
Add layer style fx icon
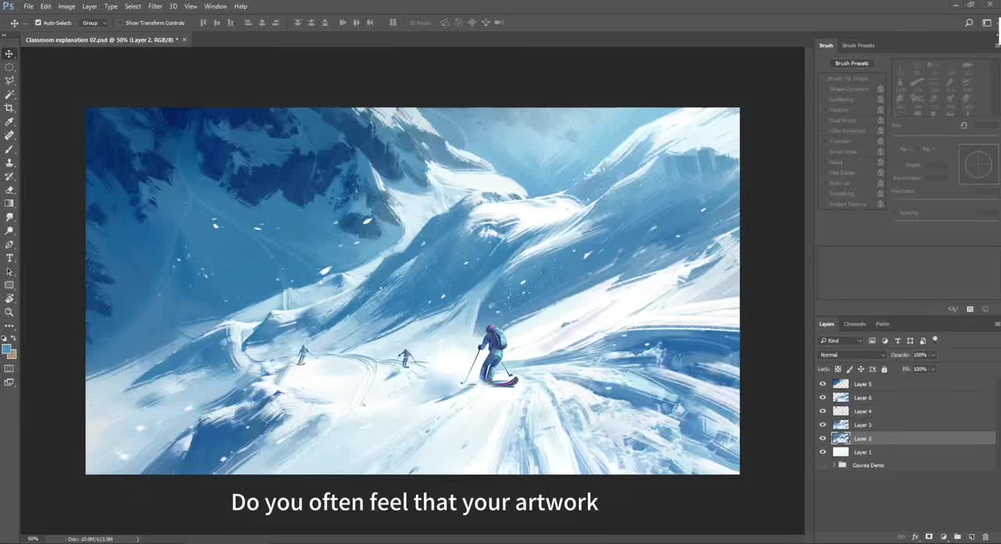915,537
